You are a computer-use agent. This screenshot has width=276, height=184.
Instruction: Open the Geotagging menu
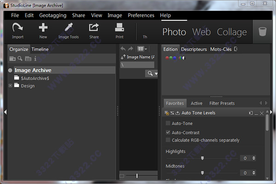click(x=52, y=15)
